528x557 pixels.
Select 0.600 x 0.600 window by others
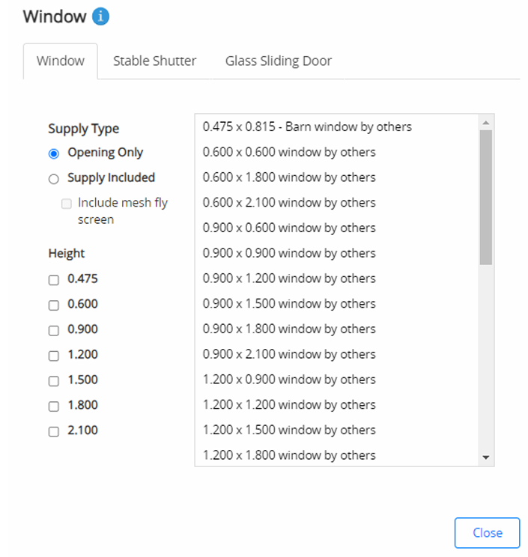(x=289, y=152)
